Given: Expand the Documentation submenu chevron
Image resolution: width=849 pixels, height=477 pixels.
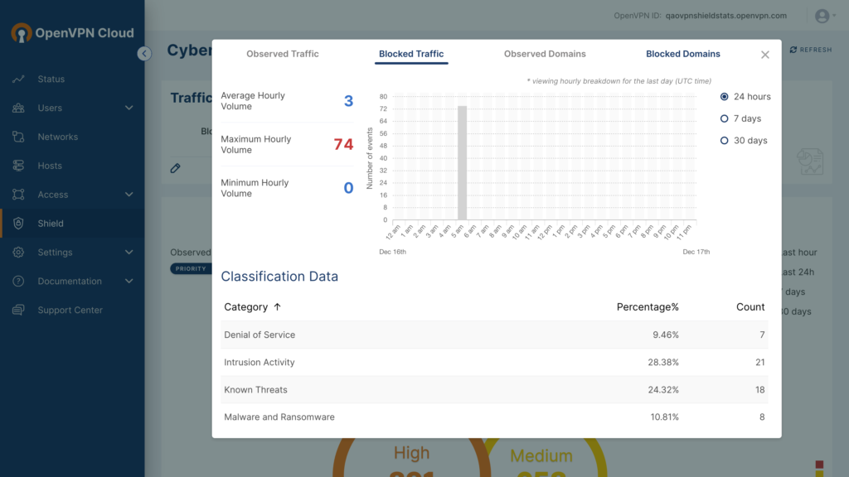Looking at the screenshot, I should pos(129,282).
